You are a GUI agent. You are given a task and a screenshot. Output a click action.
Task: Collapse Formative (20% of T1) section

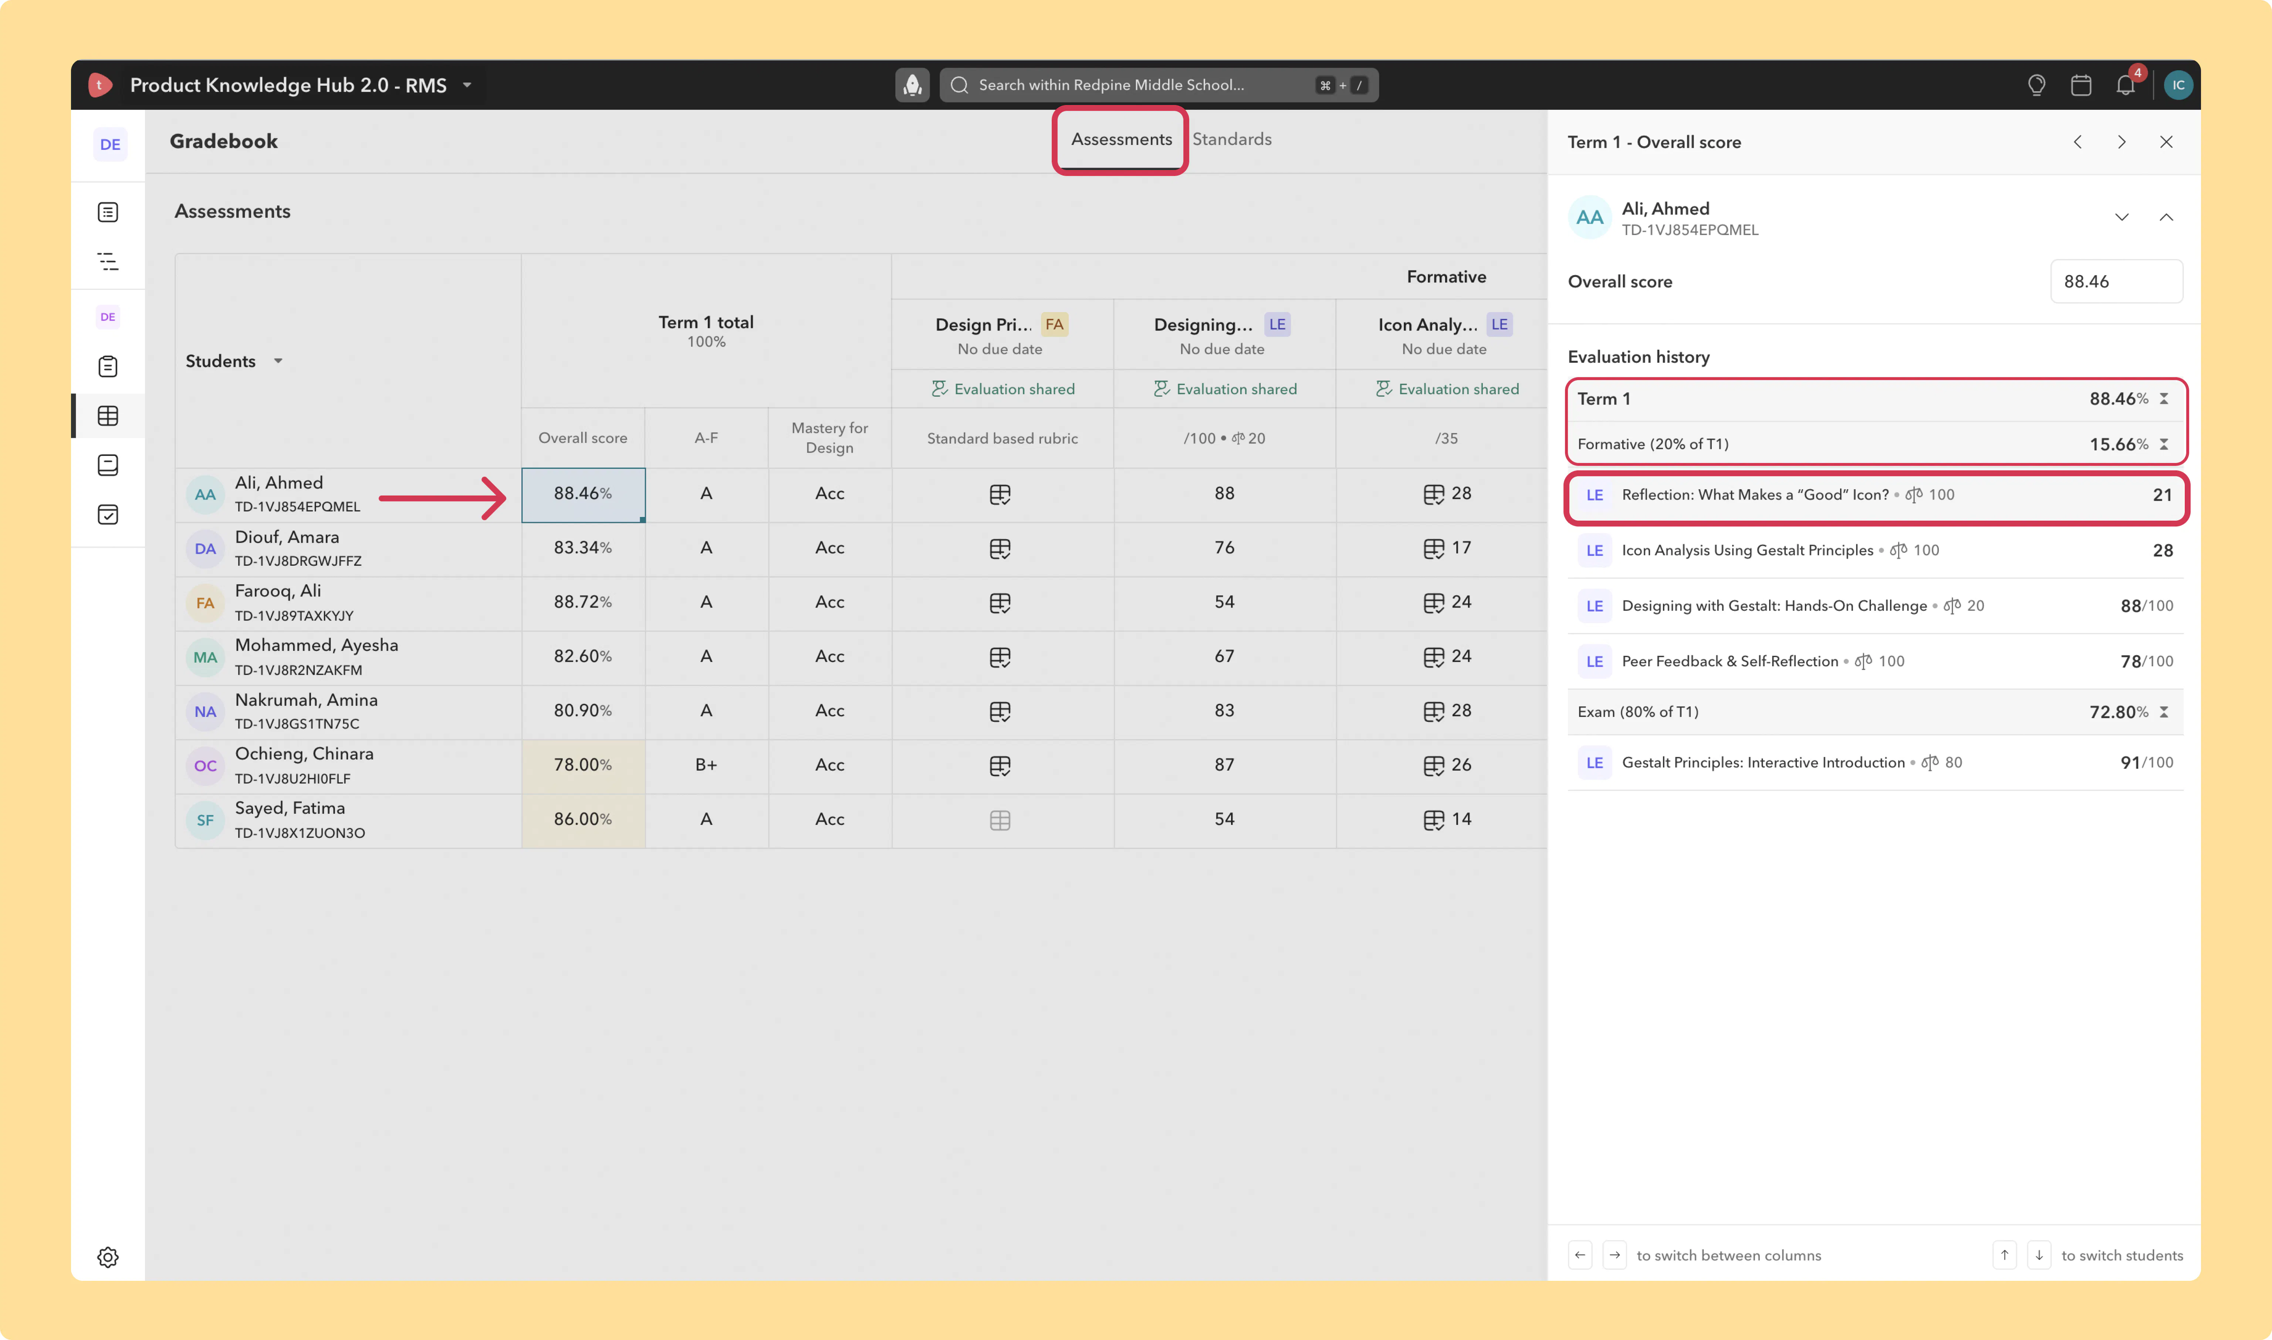(2164, 444)
